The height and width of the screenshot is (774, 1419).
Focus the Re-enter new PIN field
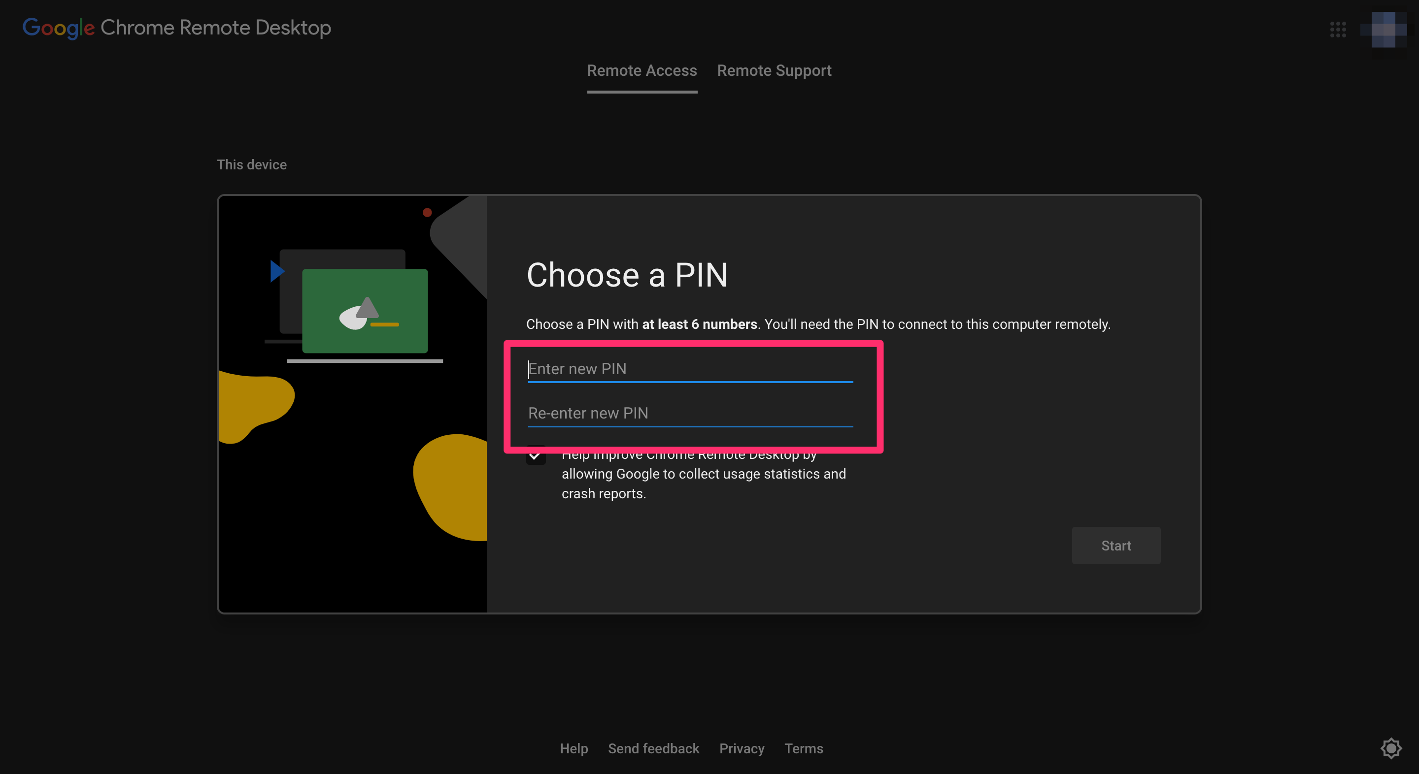(690, 414)
